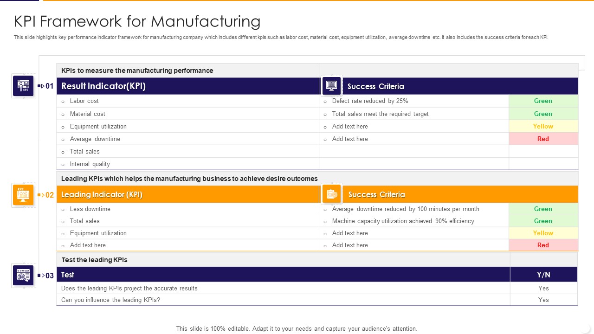Click the orange KPI chart icon beside 02
Image resolution: width=594 pixels, height=334 pixels.
(23, 195)
